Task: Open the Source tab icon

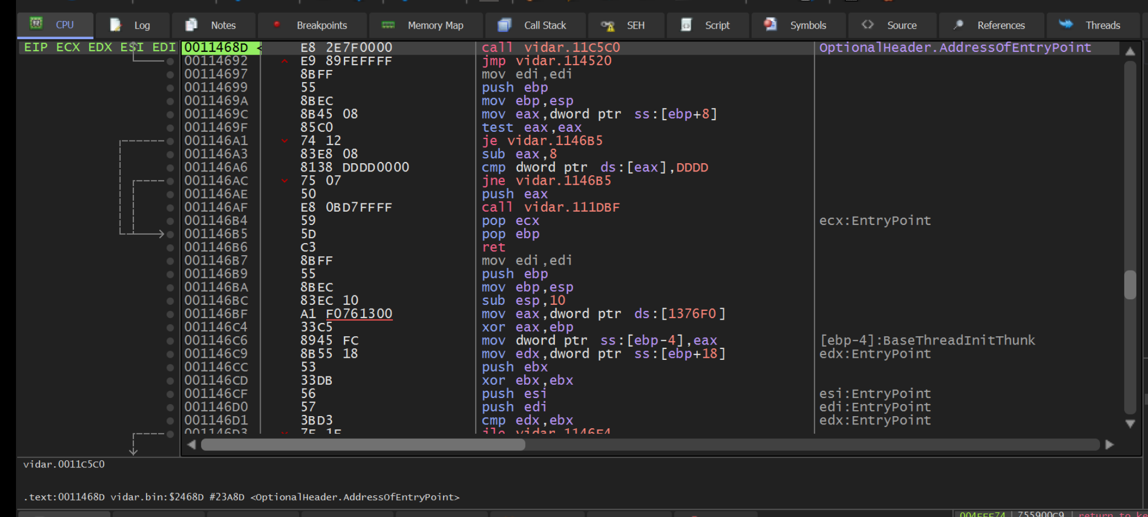Action: pyautogui.click(x=867, y=25)
